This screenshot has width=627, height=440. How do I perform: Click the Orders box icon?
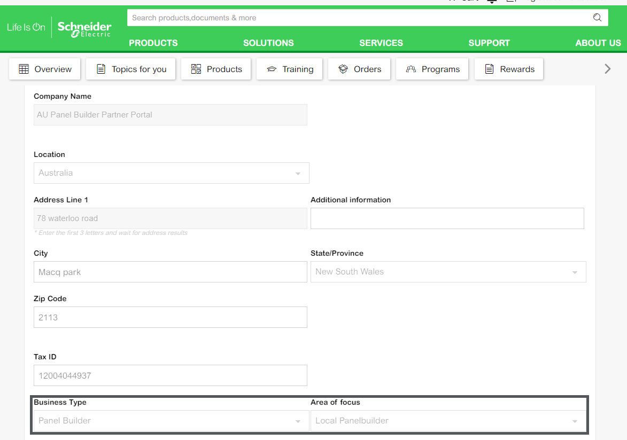(343, 69)
